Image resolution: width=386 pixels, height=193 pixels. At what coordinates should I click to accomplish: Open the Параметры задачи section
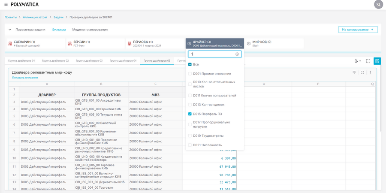click(30, 30)
